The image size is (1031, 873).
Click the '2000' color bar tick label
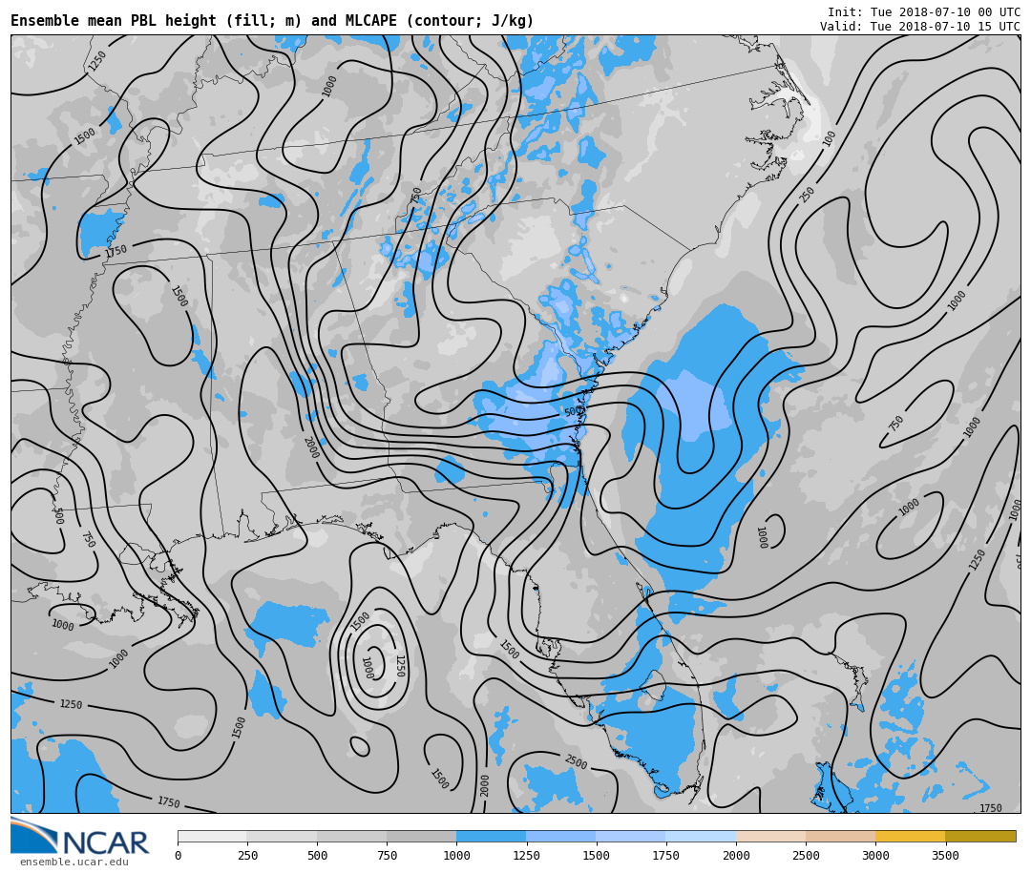pos(736,855)
